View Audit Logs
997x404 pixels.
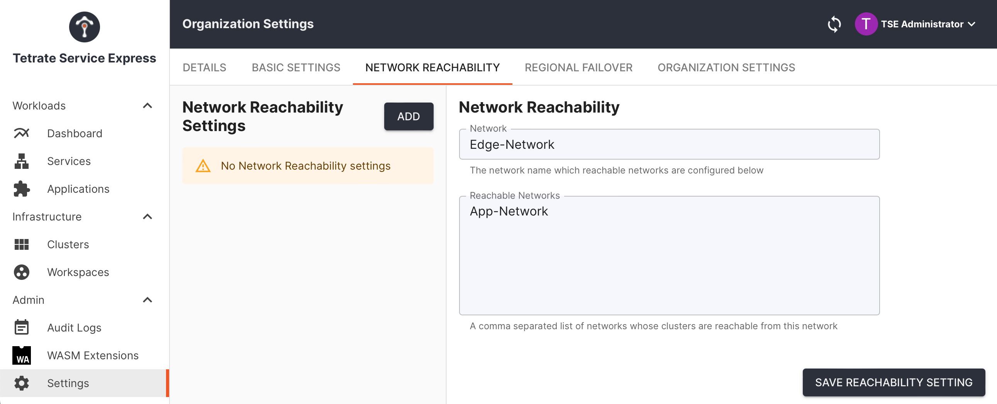[x=85, y=328]
